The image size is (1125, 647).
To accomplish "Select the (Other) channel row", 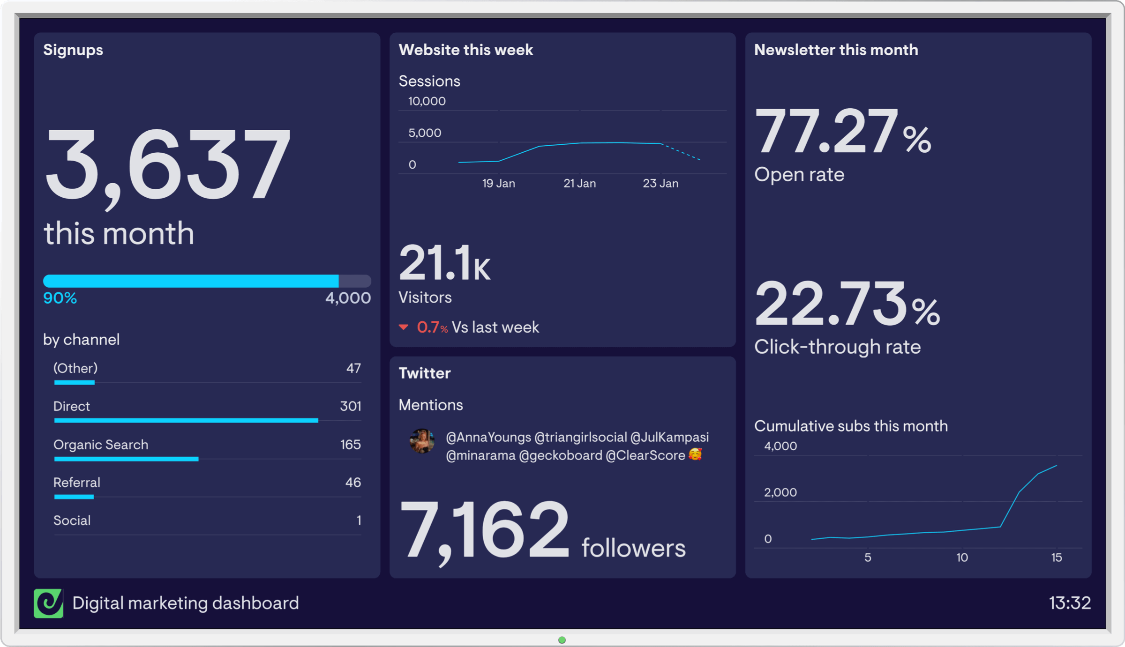I will pyautogui.click(x=207, y=373).
